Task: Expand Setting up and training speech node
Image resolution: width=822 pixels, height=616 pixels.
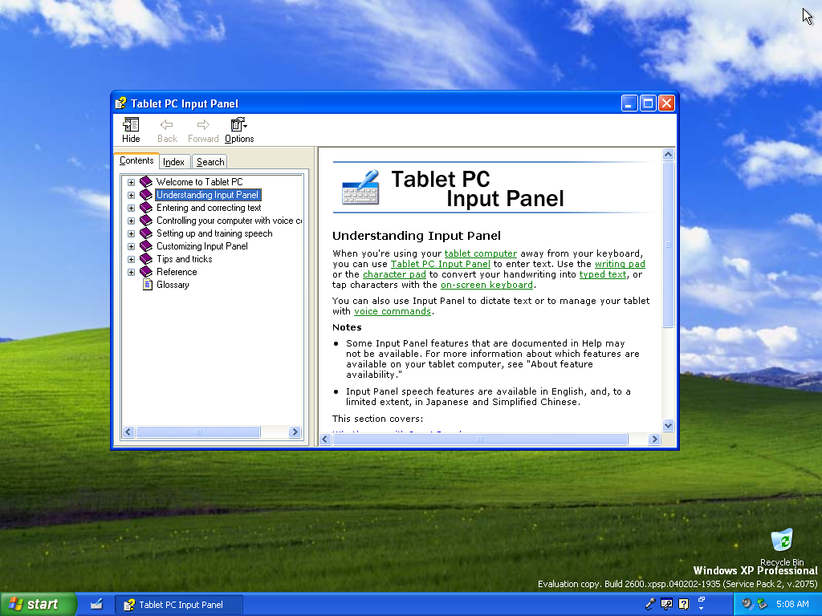Action: pyautogui.click(x=131, y=233)
